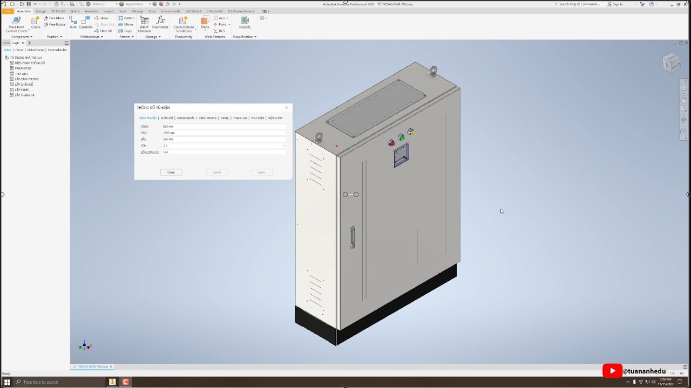The width and height of the screenshot is (691, 388).
Task: Expand the Manage panel dropdown
Action: click(x=153, y=37)
